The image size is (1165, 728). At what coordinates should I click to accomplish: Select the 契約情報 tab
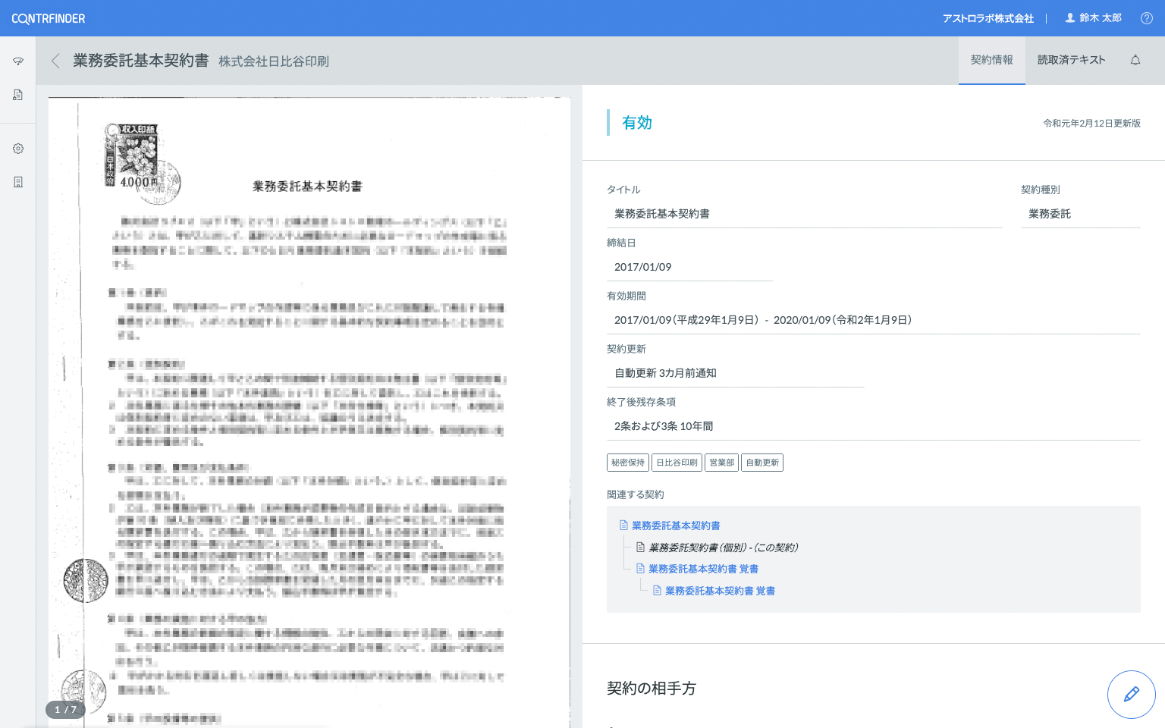pos(991,60)
